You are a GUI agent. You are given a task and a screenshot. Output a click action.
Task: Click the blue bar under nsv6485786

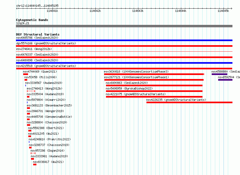coord(124,40)
